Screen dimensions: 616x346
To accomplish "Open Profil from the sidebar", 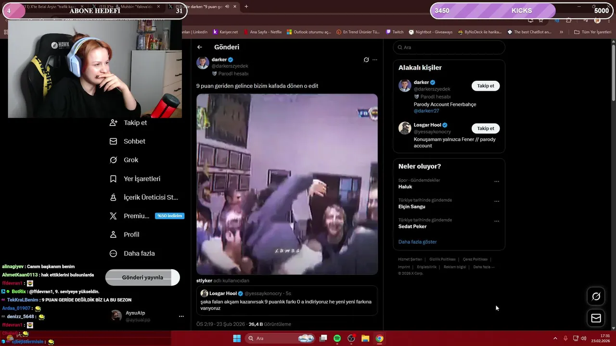I will point(125,235).
